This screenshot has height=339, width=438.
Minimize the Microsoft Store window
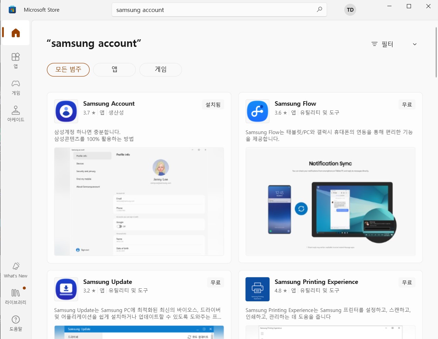click(389, 6)
